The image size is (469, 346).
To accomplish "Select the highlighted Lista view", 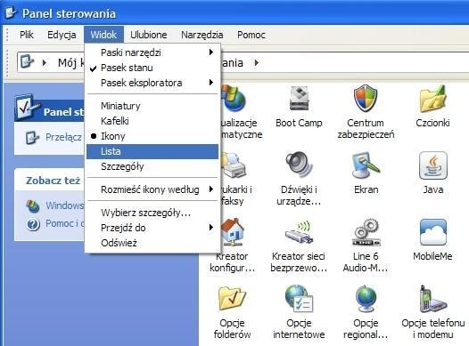I will click(x=152, y=151).
